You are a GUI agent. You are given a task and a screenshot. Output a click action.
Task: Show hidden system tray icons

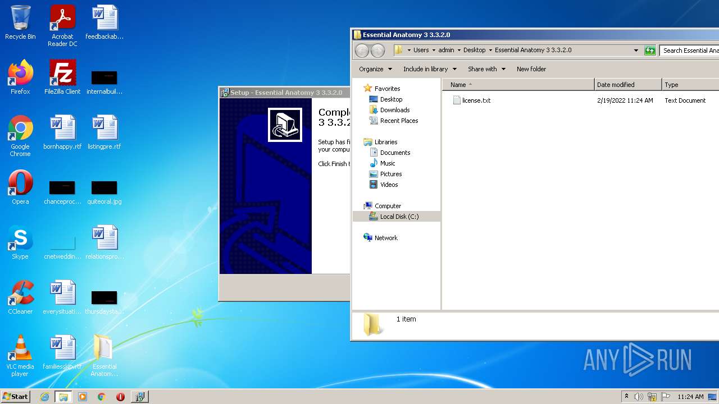(626, 397)
